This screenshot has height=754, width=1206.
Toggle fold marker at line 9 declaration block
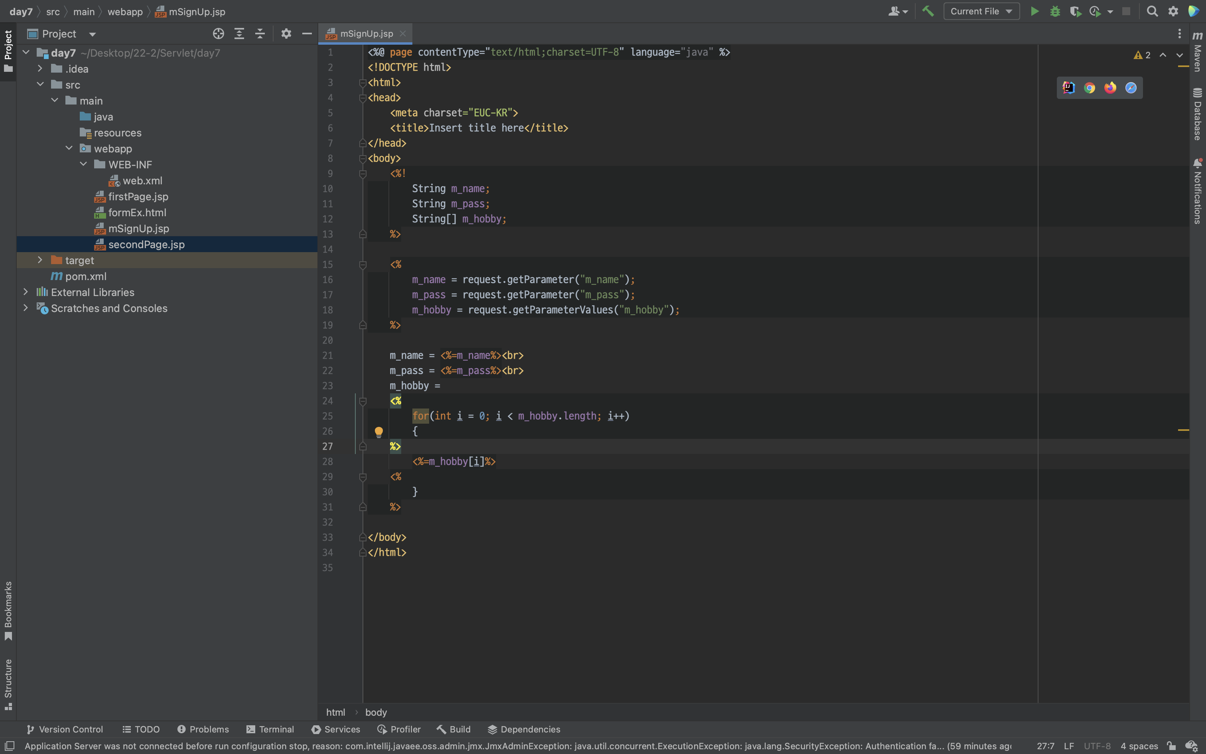(x=363, y=174)
